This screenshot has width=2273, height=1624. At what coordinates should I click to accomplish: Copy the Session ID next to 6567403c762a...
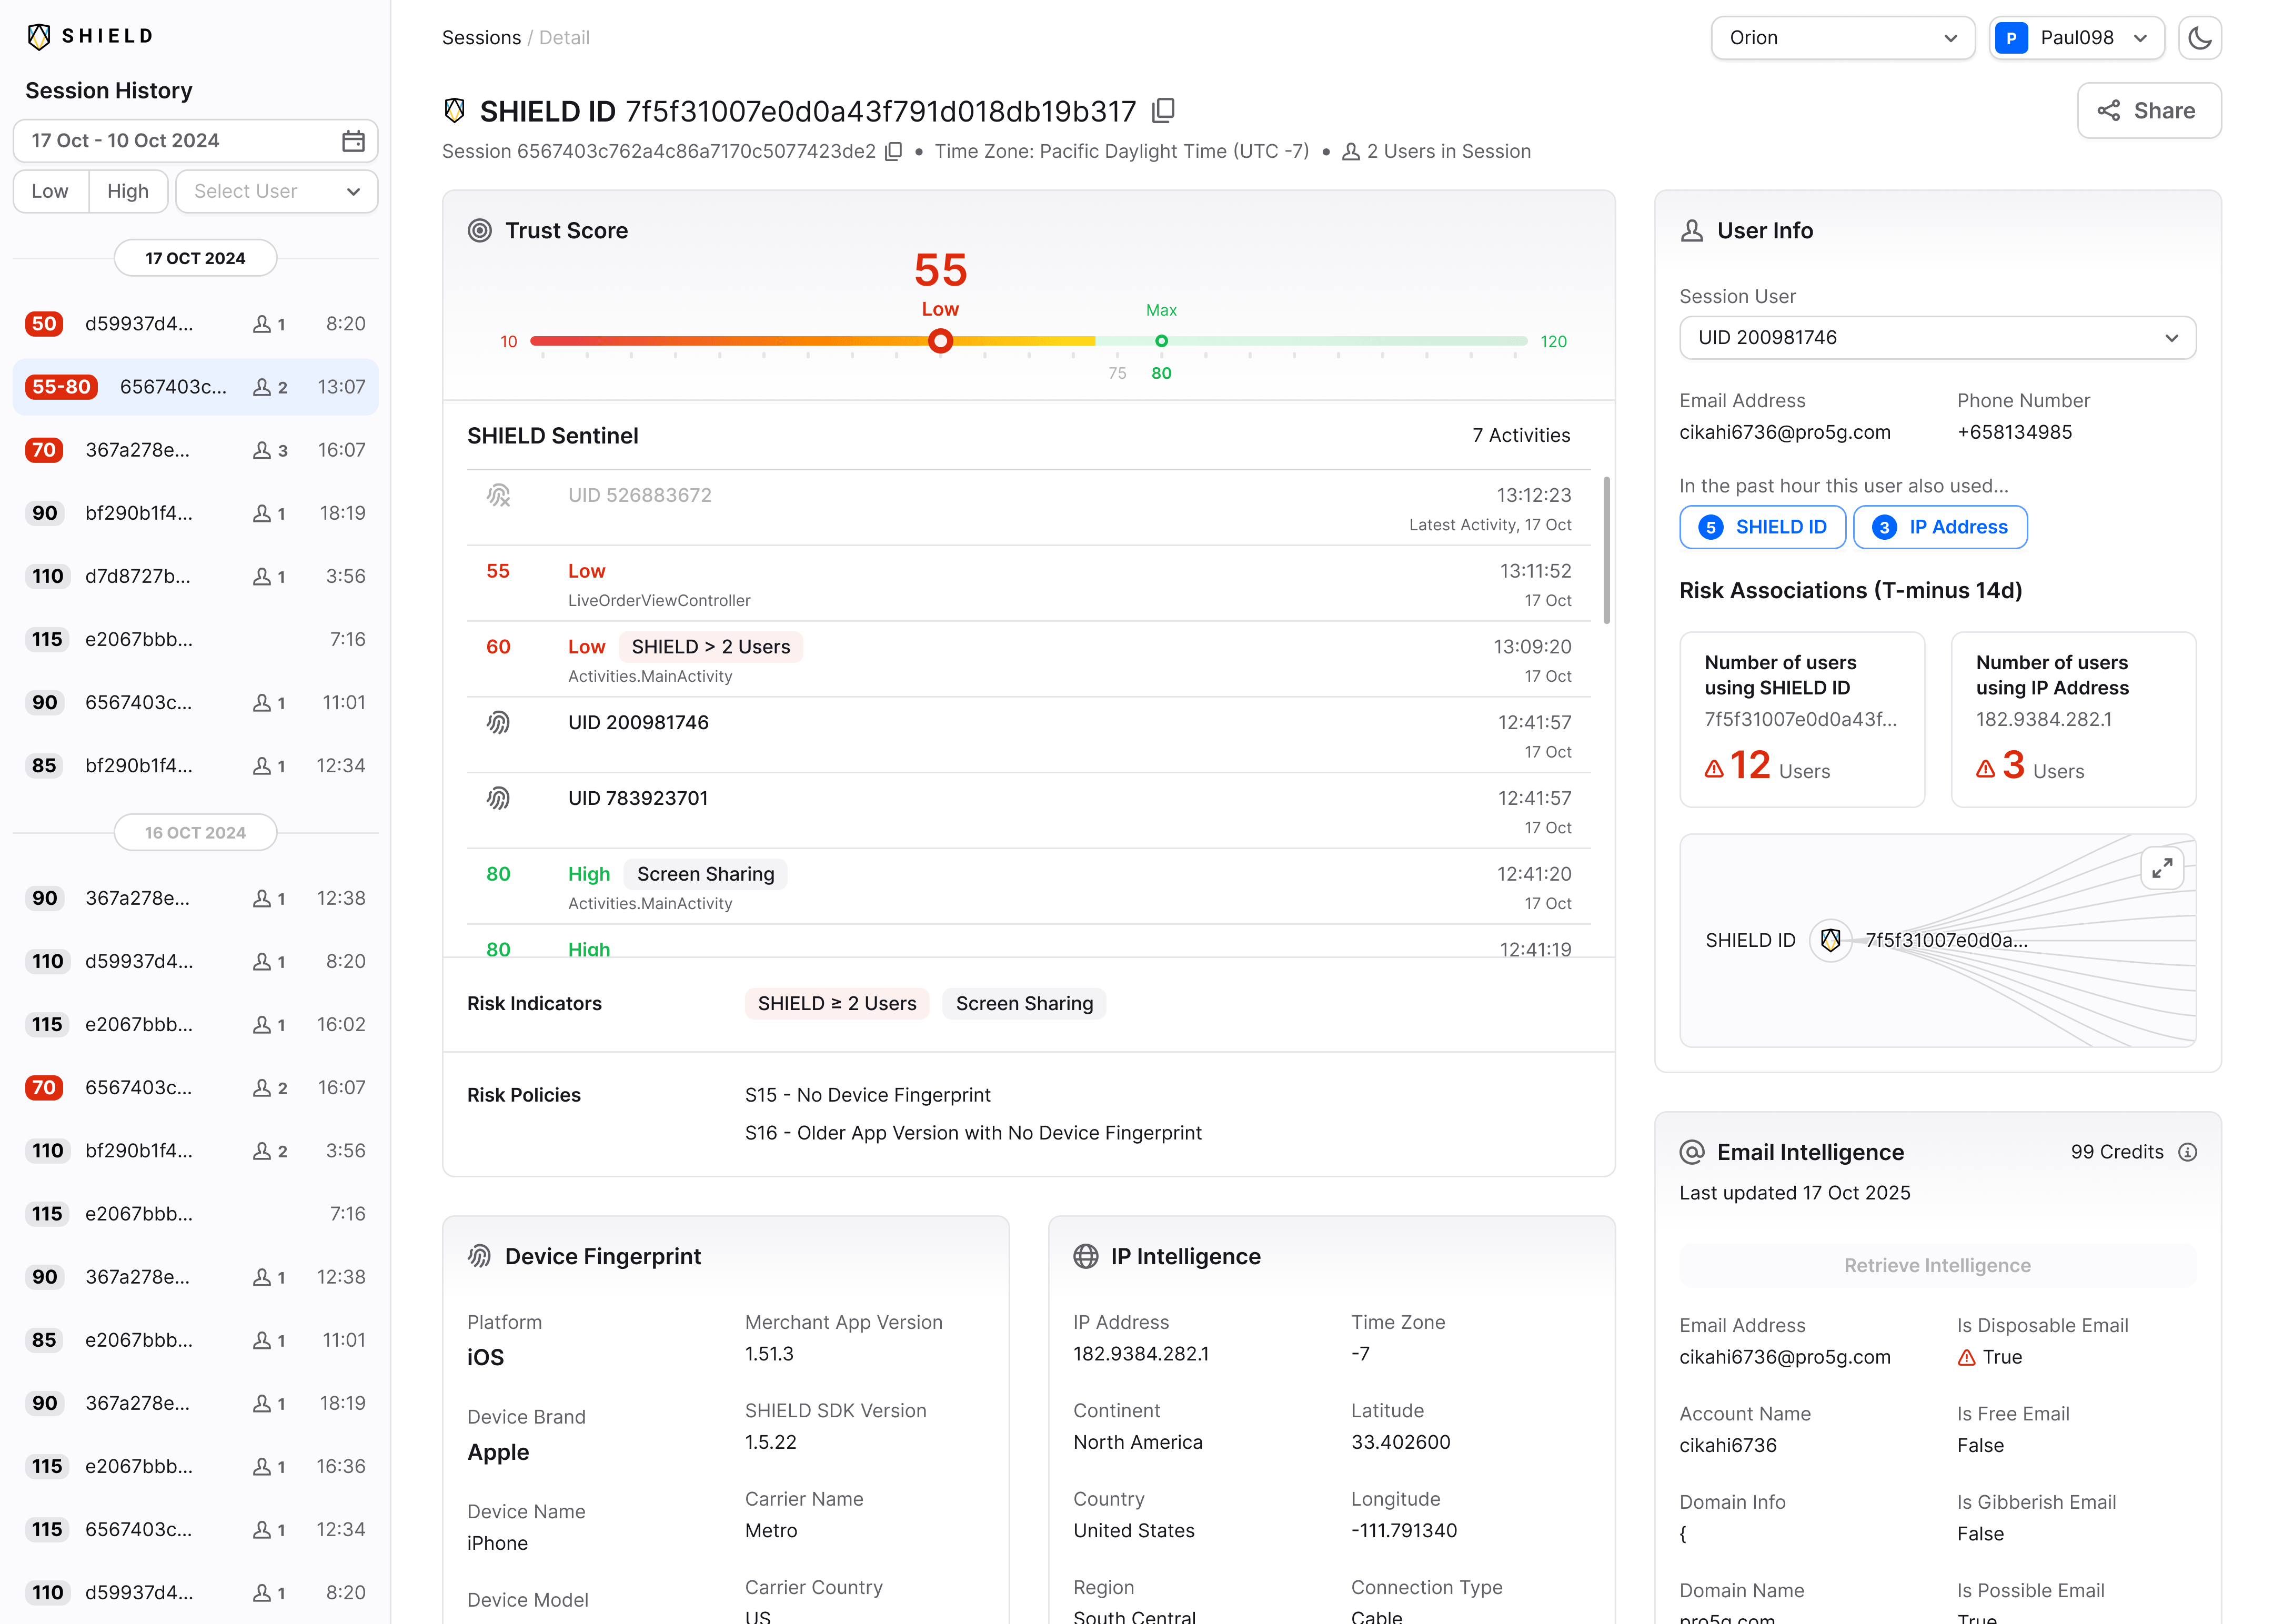pyautogui.click(x=894, y=151)
